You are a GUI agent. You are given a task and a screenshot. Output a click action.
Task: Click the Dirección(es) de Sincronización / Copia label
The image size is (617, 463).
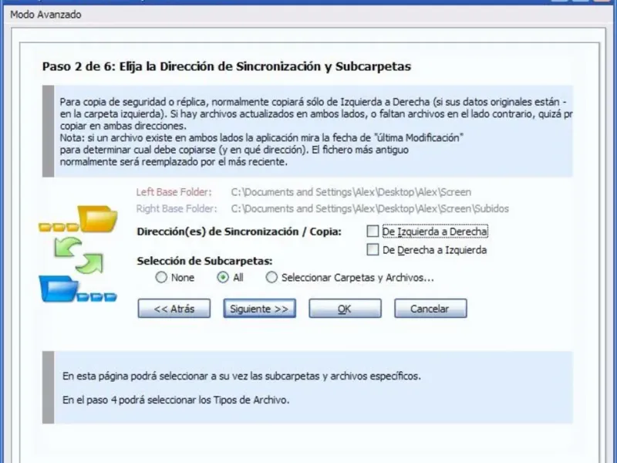[x=239, y=231]
